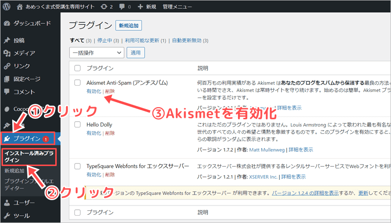The width and height of the screenshot is (391, 223).
Task: Click 有効化 link under Akismet Anti-Spam
Action: pyautogui.click(x=94, y=91)
